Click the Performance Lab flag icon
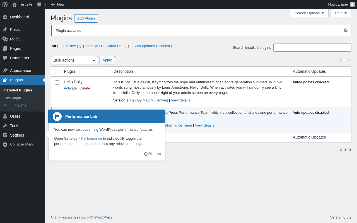Viewport: 357px width, 223px height. click(57, 117)
